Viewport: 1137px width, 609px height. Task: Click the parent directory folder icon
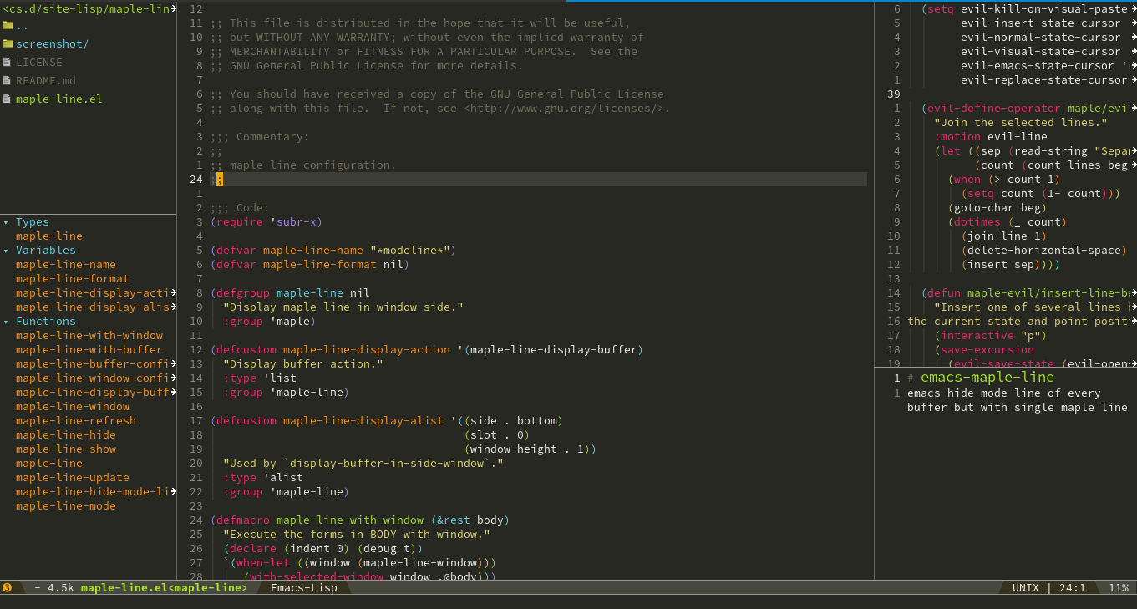(x=8, y=26)
